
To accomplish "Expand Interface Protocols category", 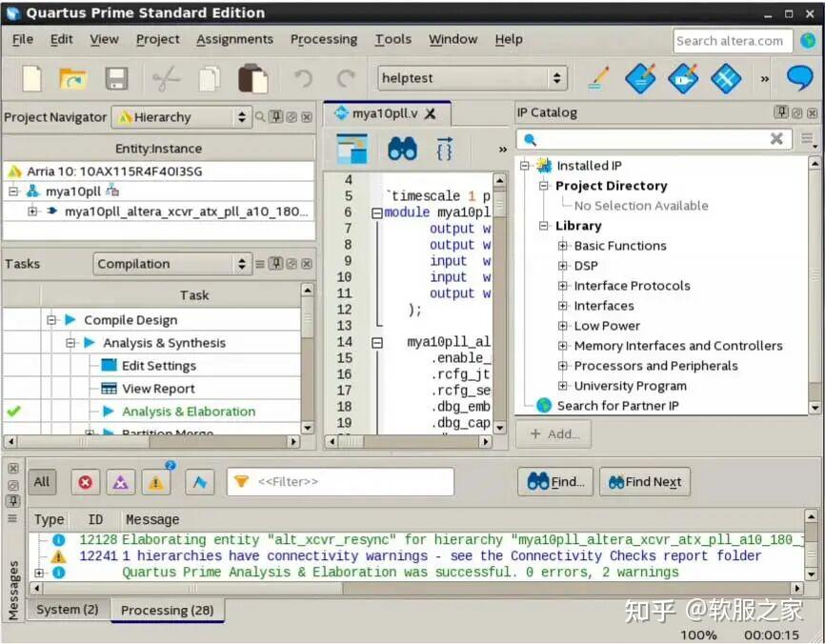I will (562, 286).
